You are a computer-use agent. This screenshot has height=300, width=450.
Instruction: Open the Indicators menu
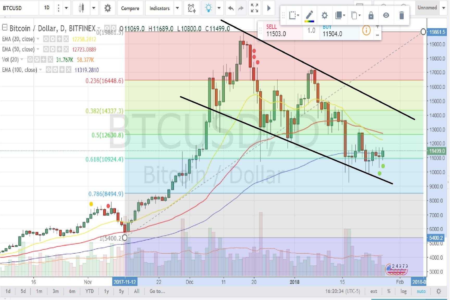pyautogui.click(x=159, y=8)
